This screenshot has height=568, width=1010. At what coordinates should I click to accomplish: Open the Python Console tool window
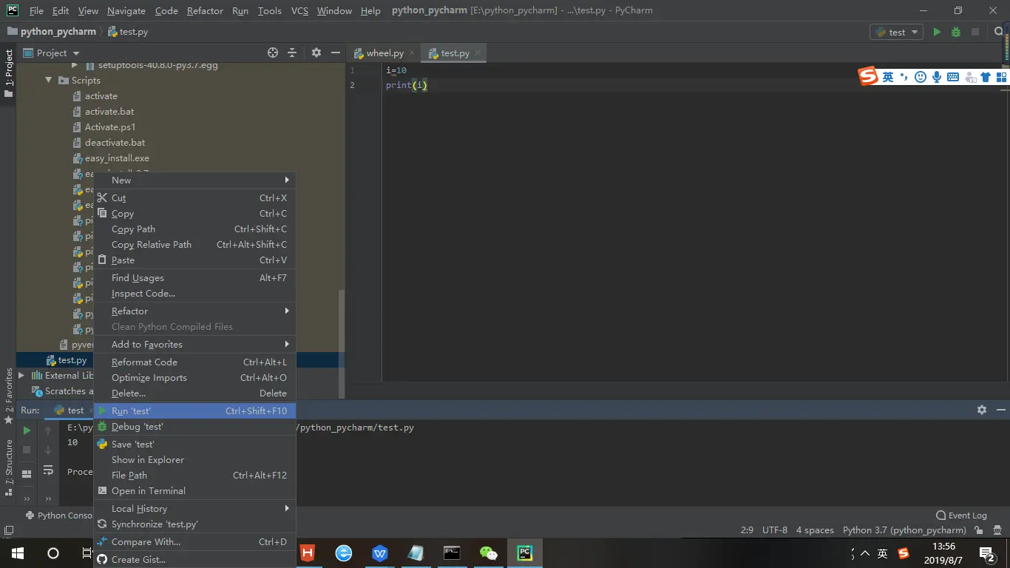coord(59,515)
